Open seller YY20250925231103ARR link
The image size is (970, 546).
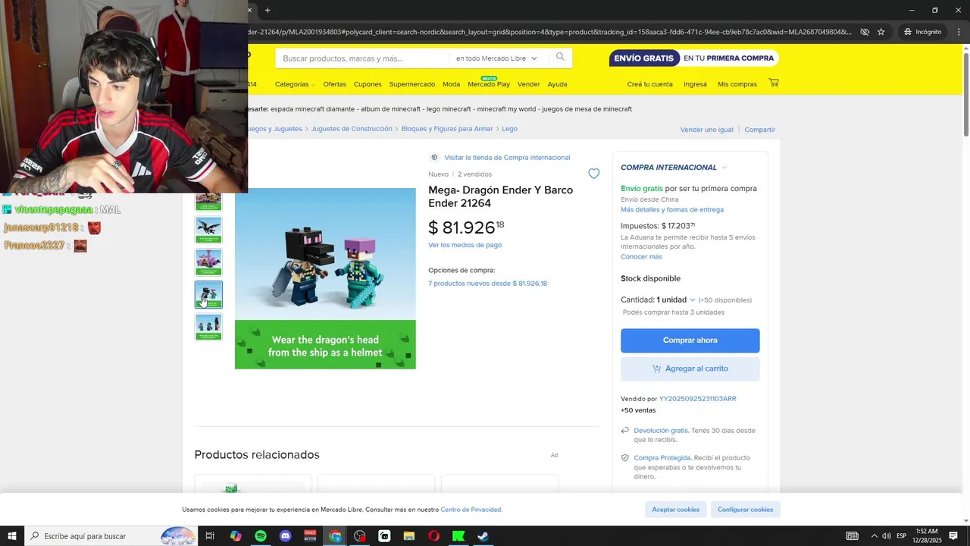(x=697, y=399)
